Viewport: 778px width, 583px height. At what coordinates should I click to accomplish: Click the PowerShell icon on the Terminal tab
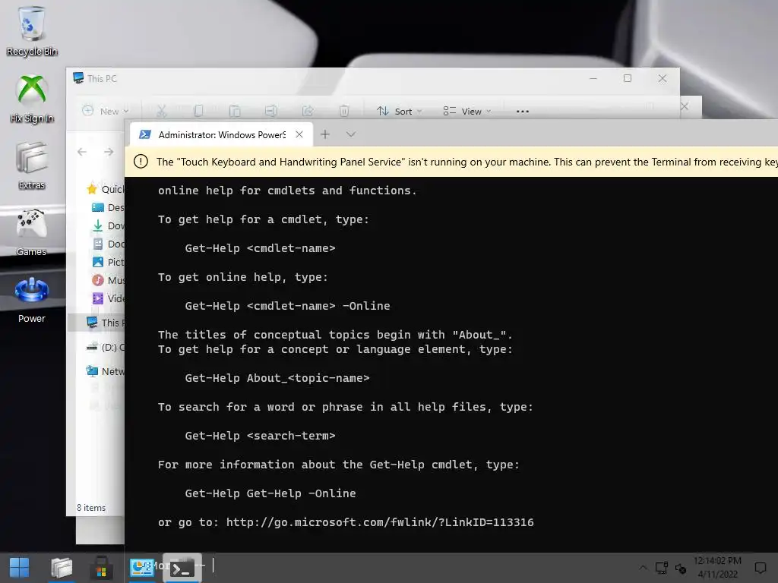point(145,134)
